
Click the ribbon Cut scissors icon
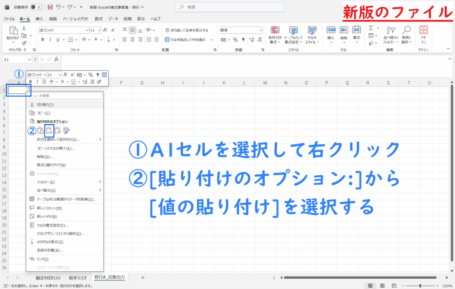(24, 28)
